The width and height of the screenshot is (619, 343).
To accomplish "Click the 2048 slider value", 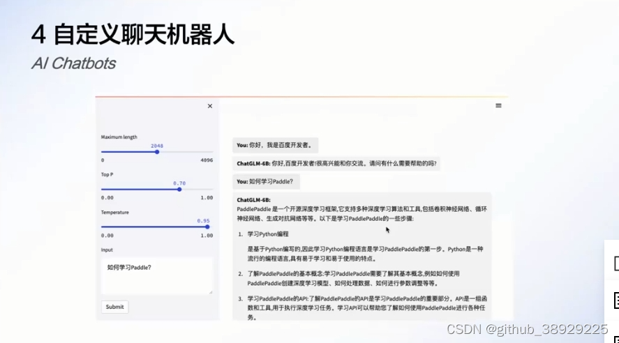I will (157, 146).
